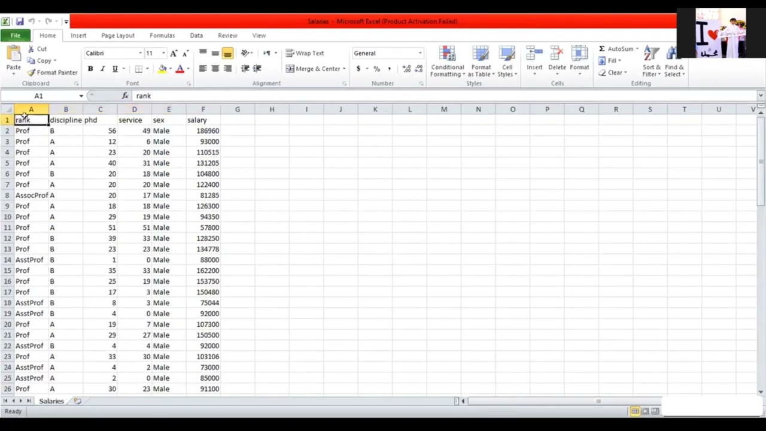766x431 pixels.
Task: Switch to the Formulas tab
Action: coord(162,35)
